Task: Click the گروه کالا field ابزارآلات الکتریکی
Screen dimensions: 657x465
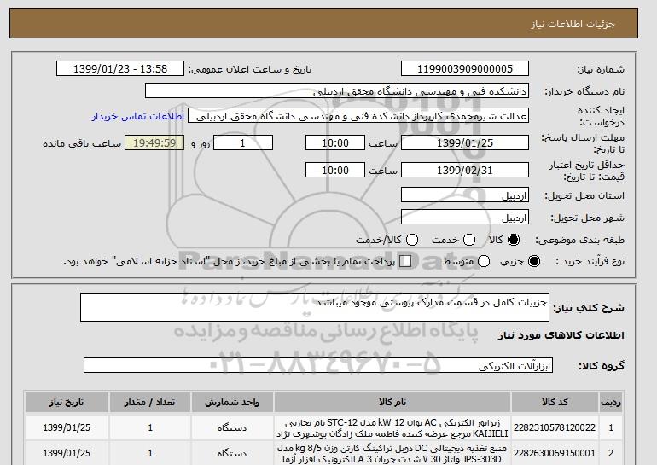Action: [x=318, y=365]
